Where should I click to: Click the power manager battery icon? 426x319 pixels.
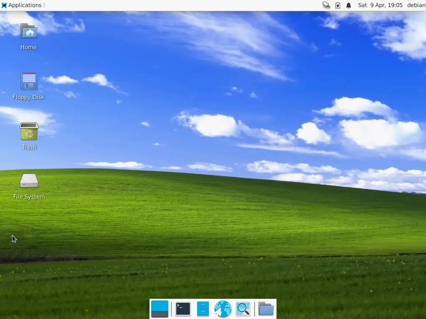coord(338,5)
